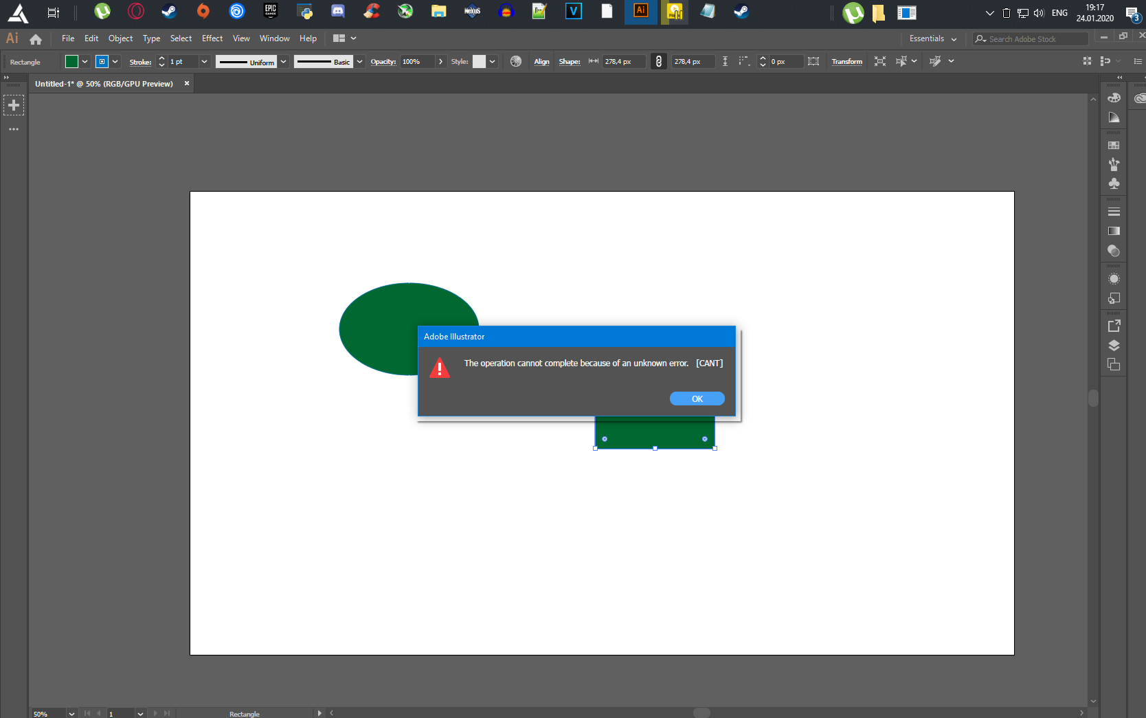Click the Isolate Selected Object icon
Screen dimensions: 1146x718
click(879, 61)
